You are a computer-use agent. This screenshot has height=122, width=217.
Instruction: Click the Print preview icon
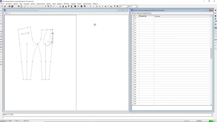click(21, 6)
